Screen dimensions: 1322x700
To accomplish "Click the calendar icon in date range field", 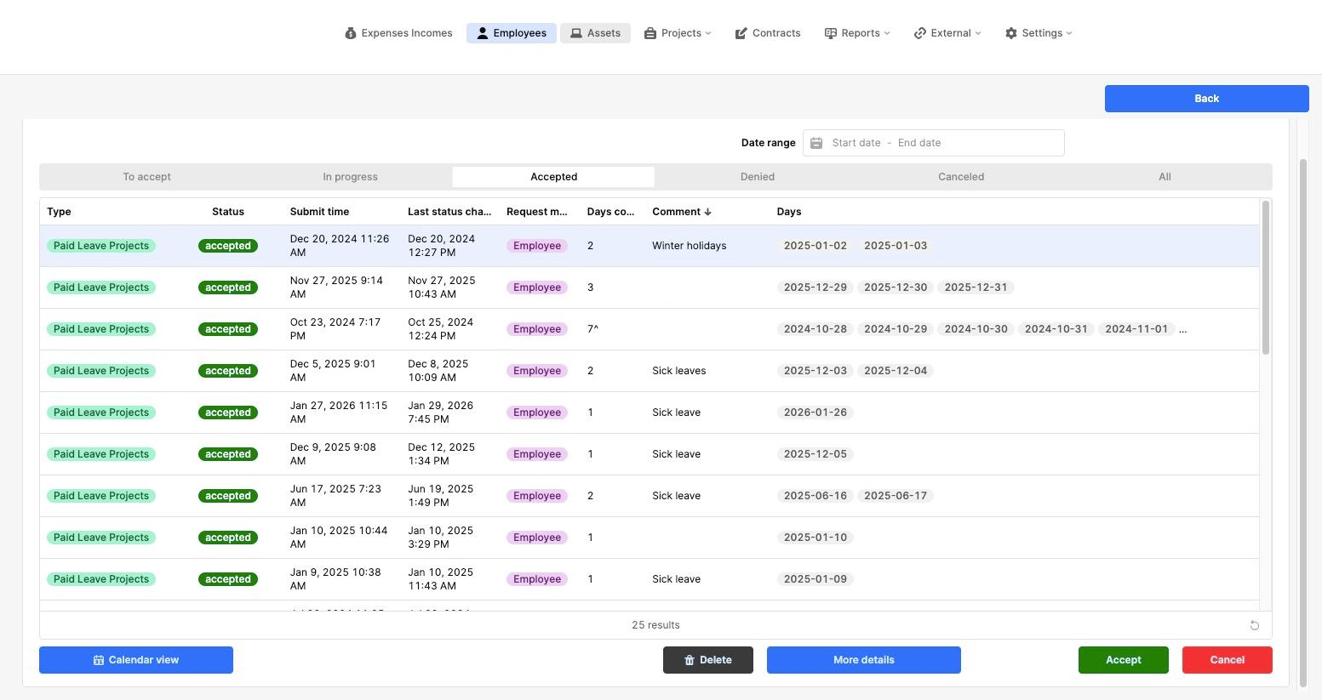I will click(x=816, y=142).
